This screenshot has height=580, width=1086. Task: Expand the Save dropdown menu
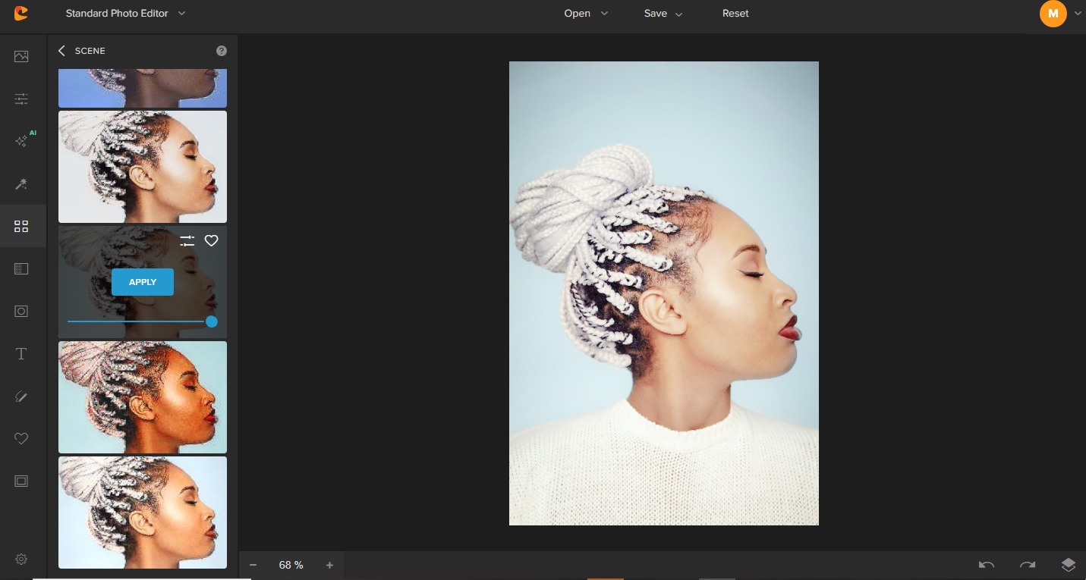click(663, 14)
